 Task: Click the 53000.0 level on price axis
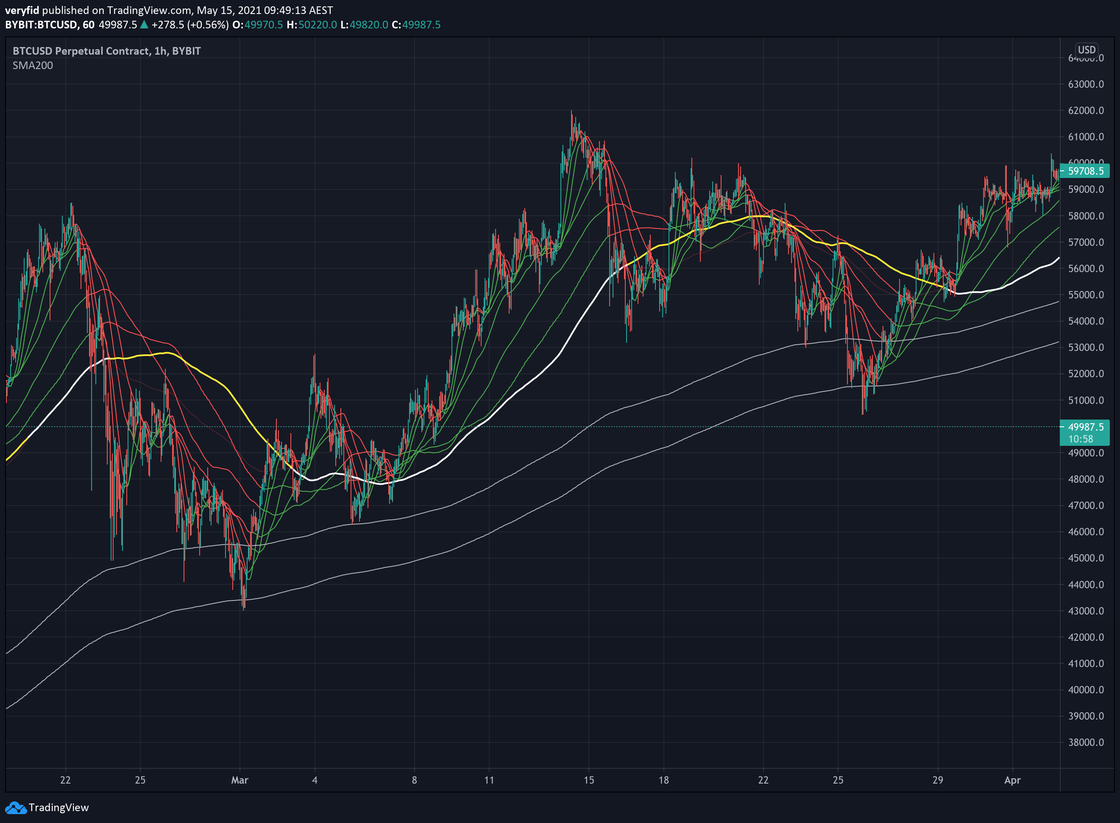point(1086,347)
